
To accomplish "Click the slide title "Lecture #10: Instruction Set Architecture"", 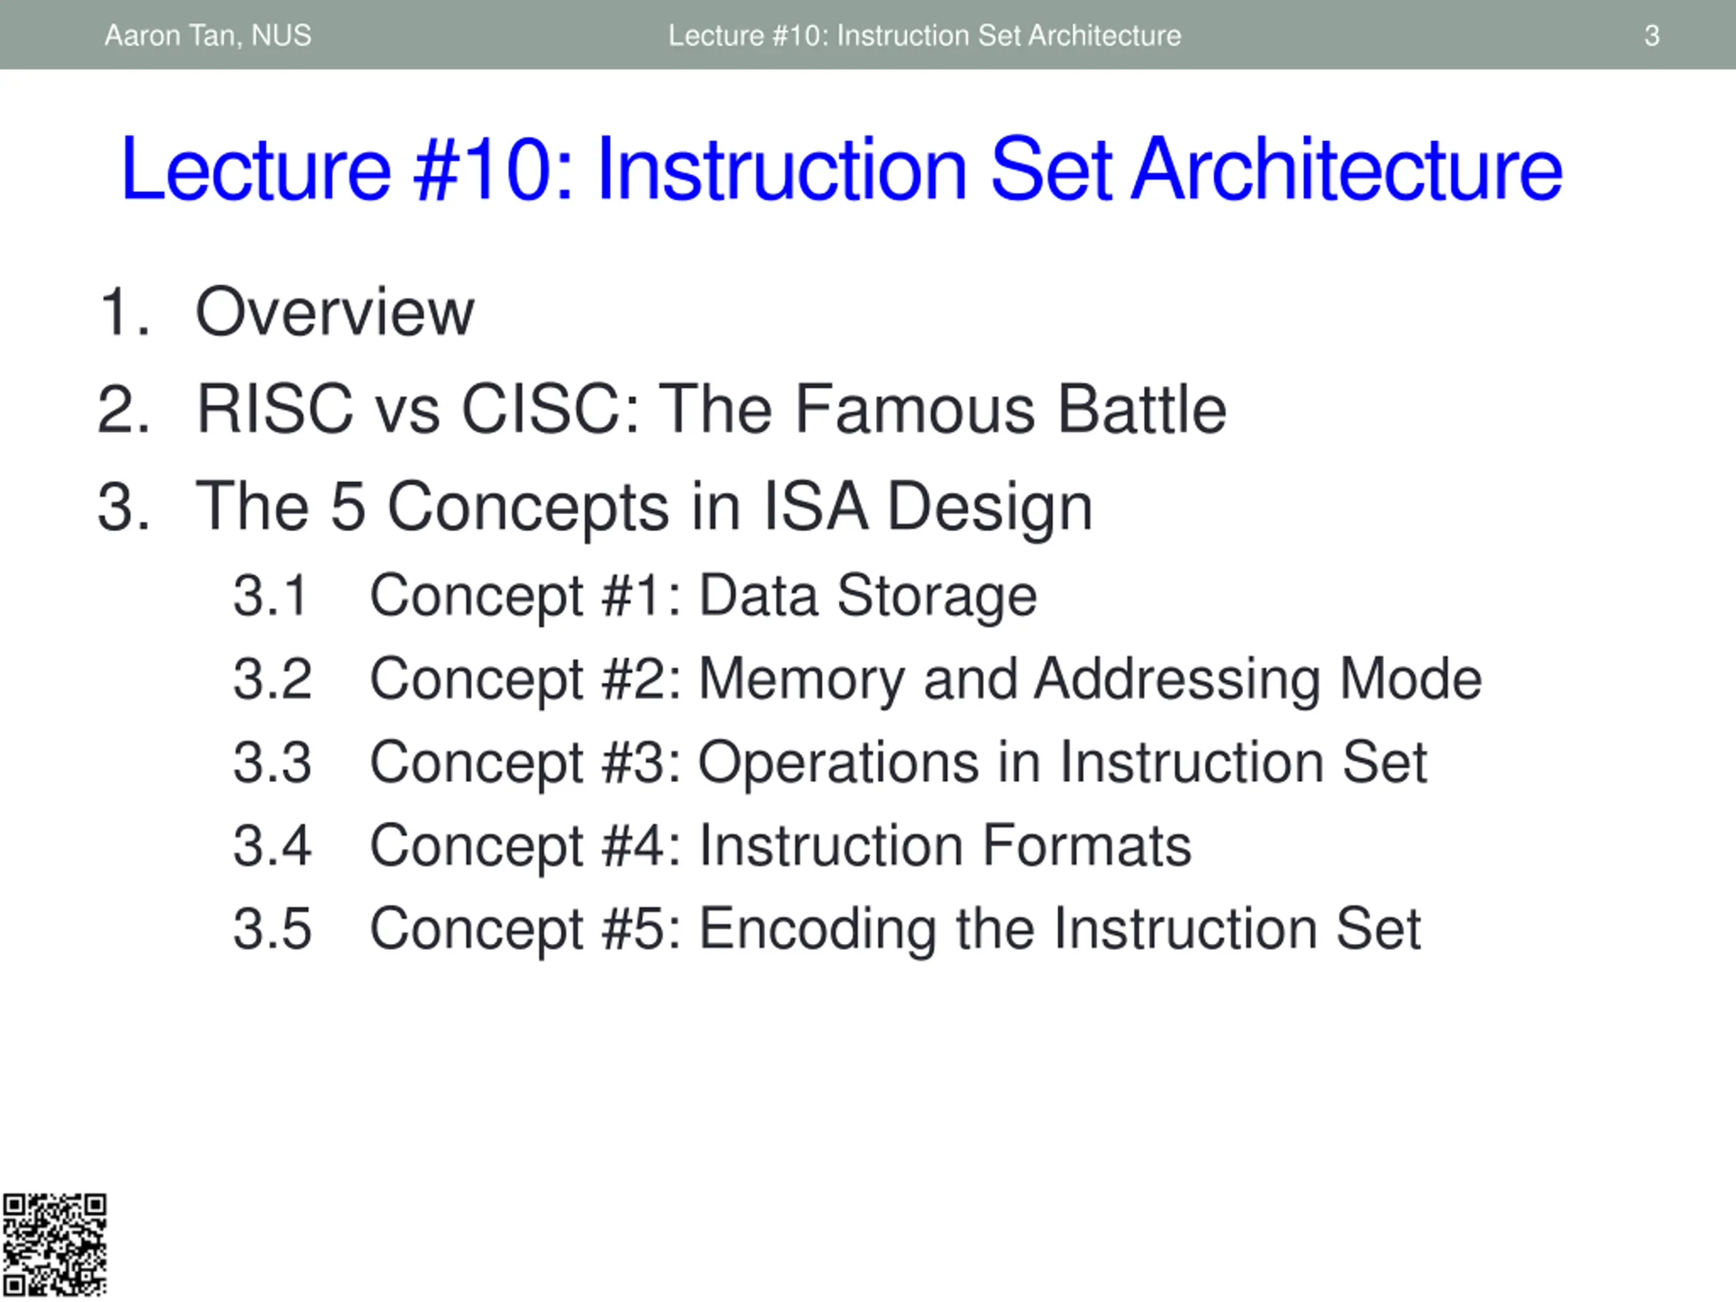I will (x=842, y=170).
